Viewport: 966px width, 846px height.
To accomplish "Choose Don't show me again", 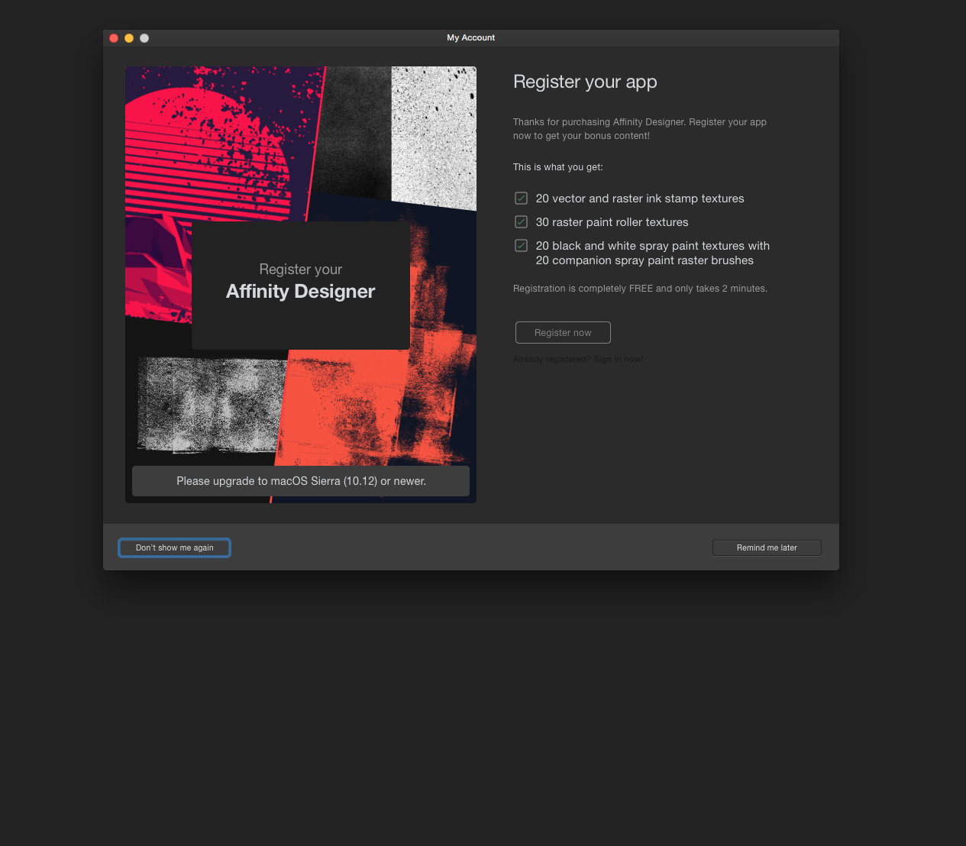I will (x=175, y=548).
